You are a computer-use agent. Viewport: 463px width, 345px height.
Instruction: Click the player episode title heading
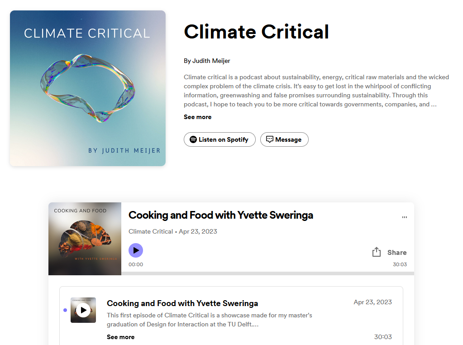click(221, 215)
